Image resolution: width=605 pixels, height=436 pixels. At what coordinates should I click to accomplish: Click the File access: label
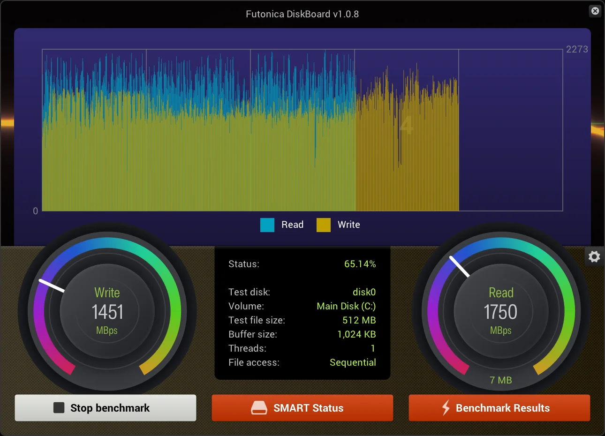pyautogui.click(x=254, y=362)
